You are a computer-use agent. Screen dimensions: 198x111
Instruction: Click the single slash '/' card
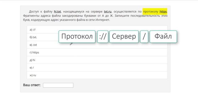(144, 36)
